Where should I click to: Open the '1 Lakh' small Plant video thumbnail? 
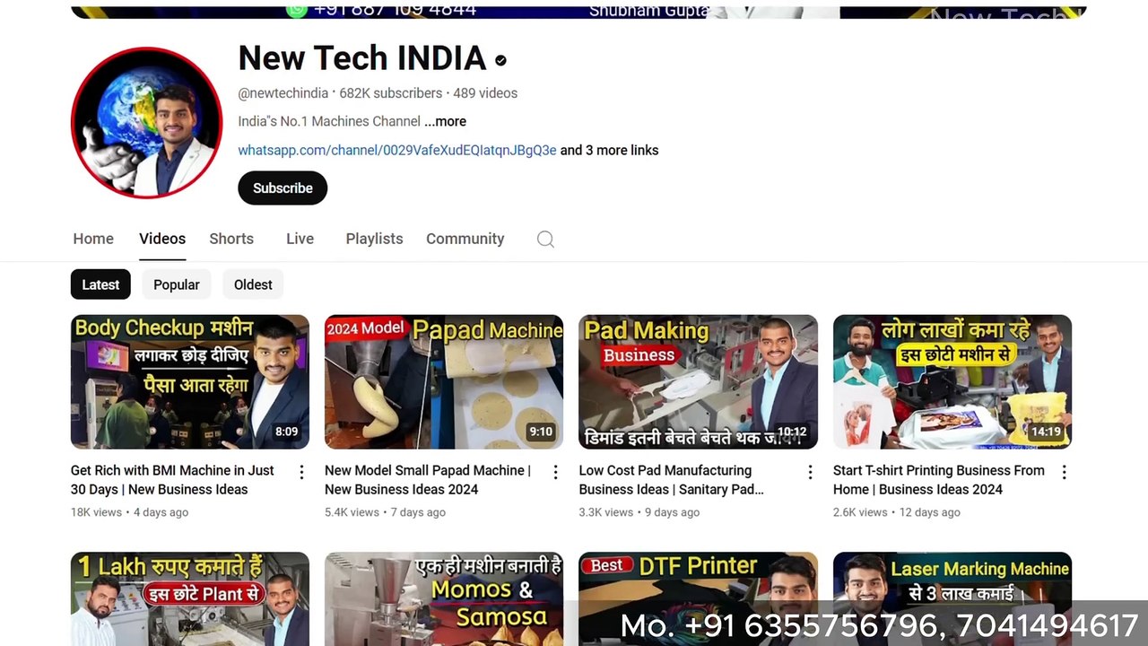click(x=190, y=598)
